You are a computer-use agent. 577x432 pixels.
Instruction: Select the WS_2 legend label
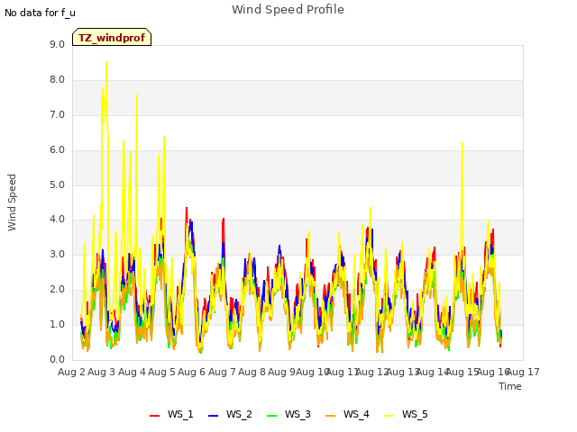[x=239, y=414]
